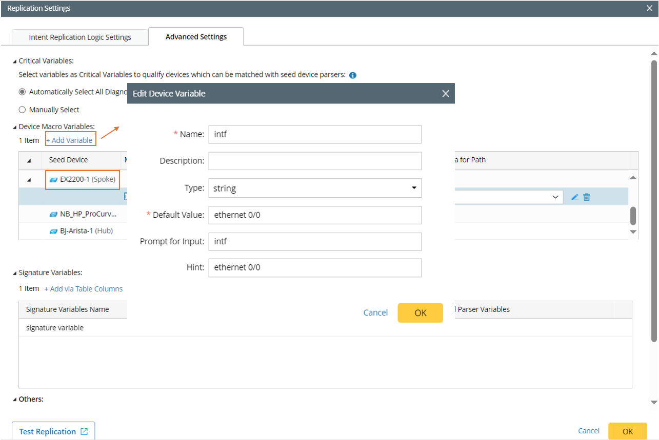Open the dropdown in the highlighted variable row
Screen dimensions: 659x440
[x=555, y=197]
